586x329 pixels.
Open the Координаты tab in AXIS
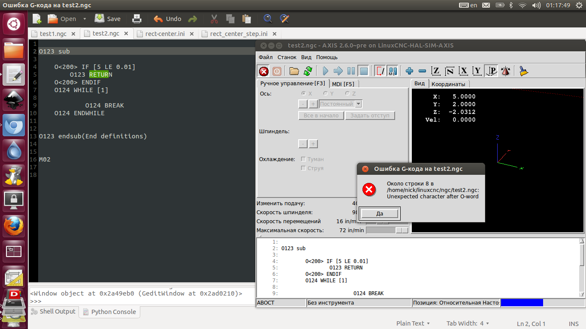[448, 84]
